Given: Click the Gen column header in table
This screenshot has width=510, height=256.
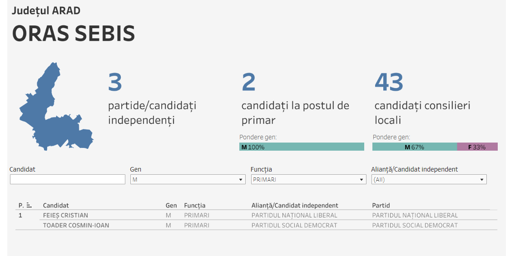Looking at the screenshot, I should pyautogui.click(x=171, y=206).
